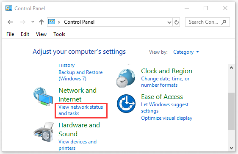Click the search magnifier icon
Image resolution: width=238 pixels, height=154 pixels.
tap(224, 22)
